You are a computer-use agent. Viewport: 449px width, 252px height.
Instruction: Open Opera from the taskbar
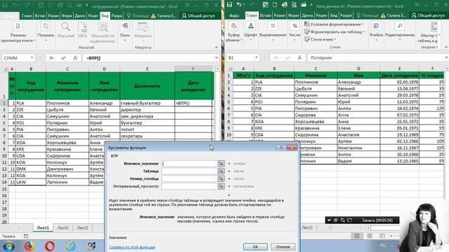pos(50,246)
